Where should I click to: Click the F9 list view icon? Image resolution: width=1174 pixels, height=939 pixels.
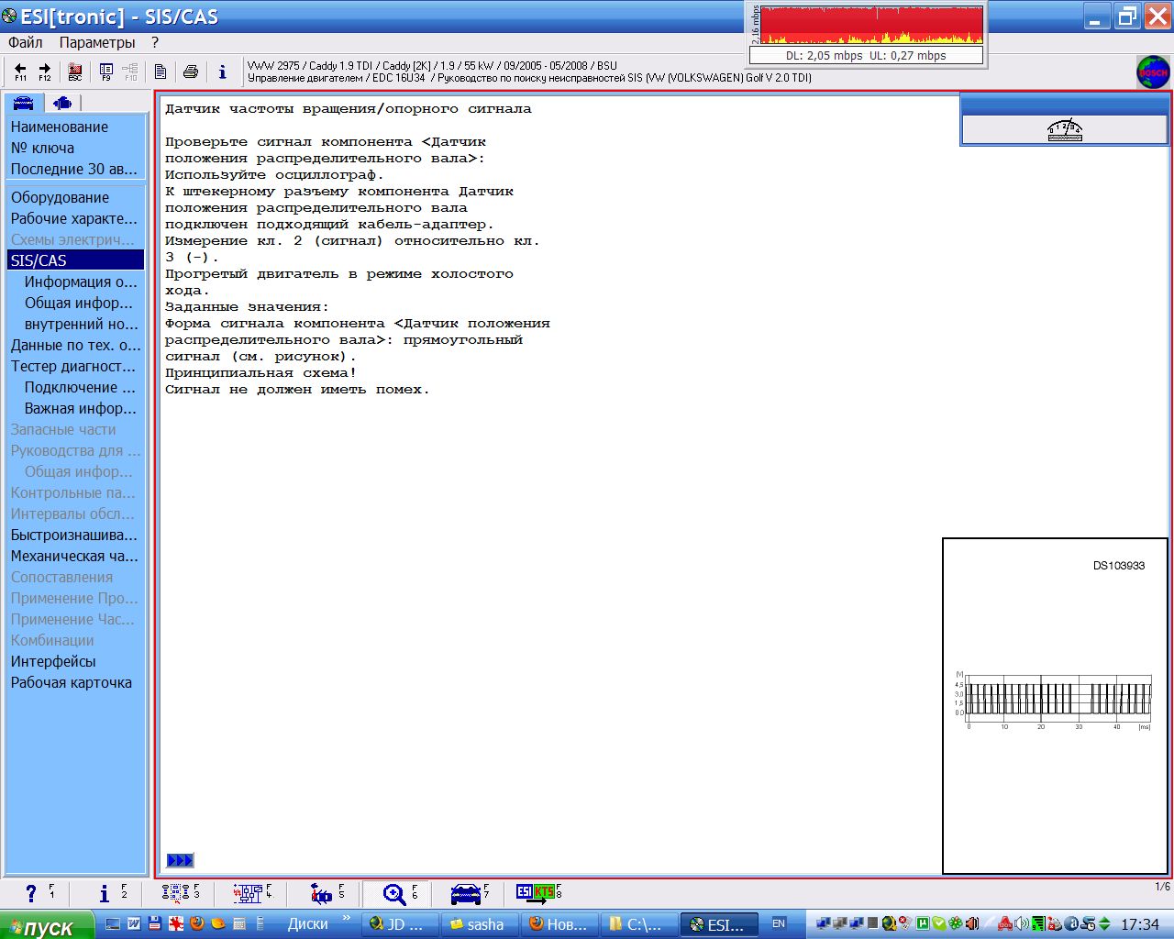(x=106, y=72)
